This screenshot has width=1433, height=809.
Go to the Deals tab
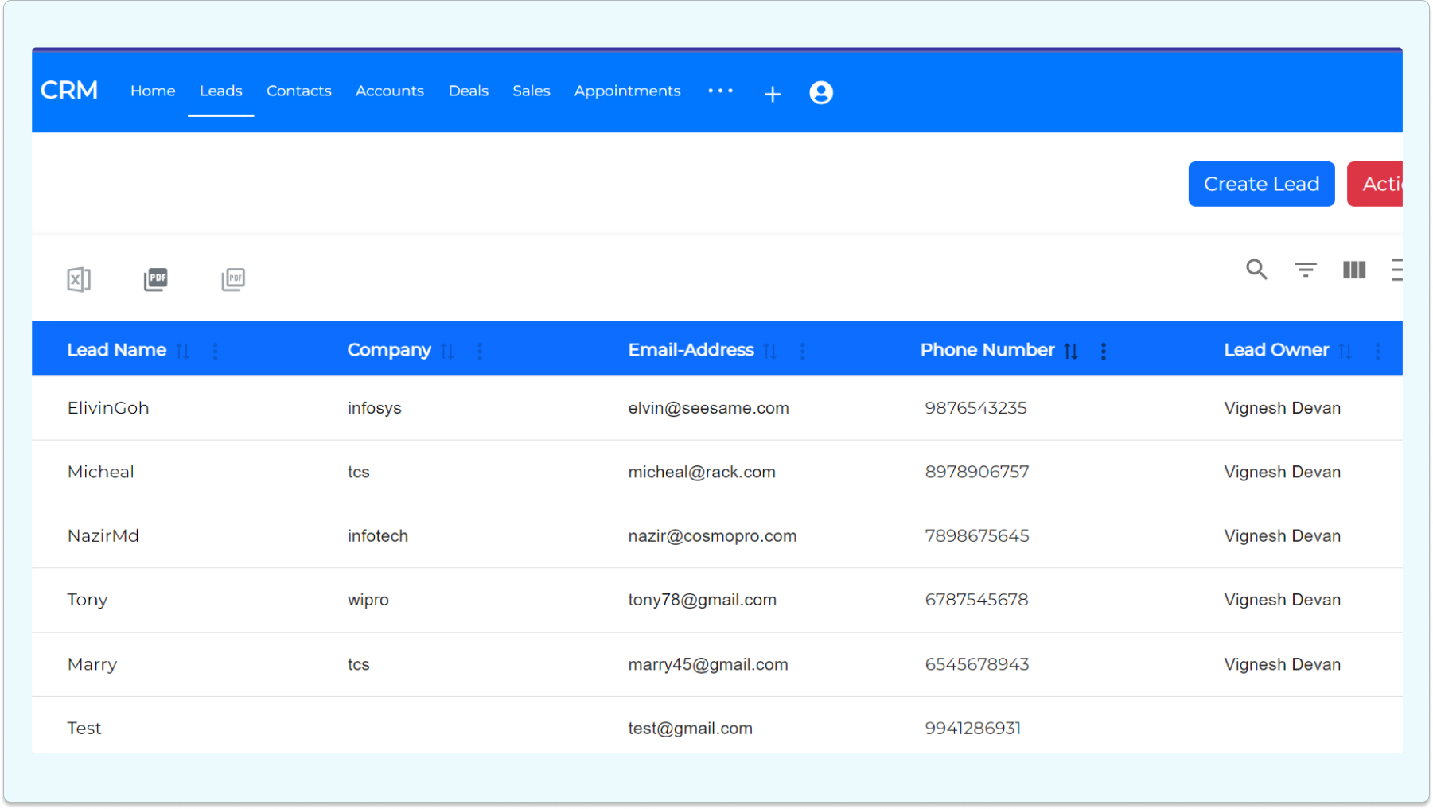pos(468,91)
